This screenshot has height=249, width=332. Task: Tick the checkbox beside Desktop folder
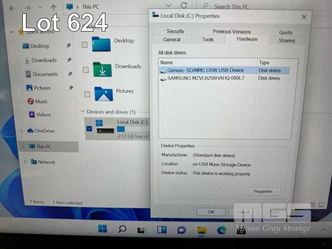(84, 44)
